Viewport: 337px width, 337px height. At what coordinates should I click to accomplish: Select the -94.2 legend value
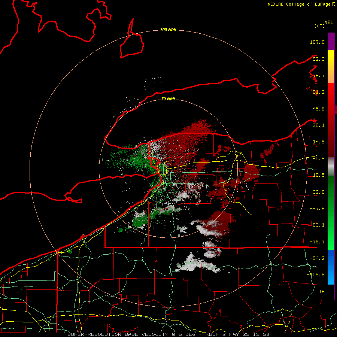click(317, 258)
